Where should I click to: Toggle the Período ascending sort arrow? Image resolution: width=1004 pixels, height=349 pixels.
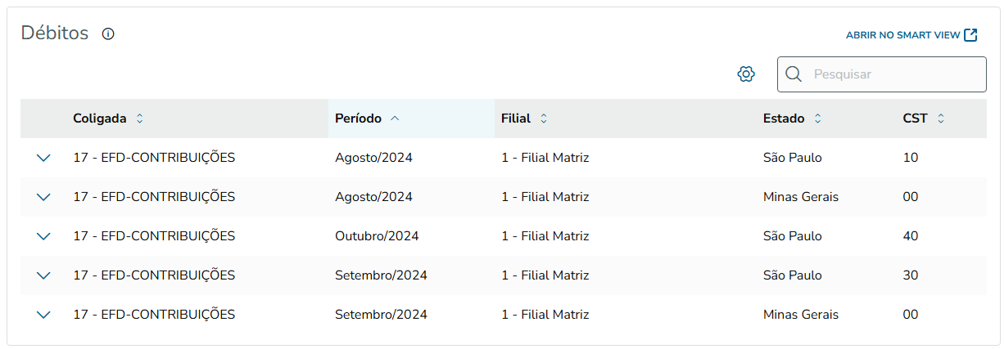point(395,119)
